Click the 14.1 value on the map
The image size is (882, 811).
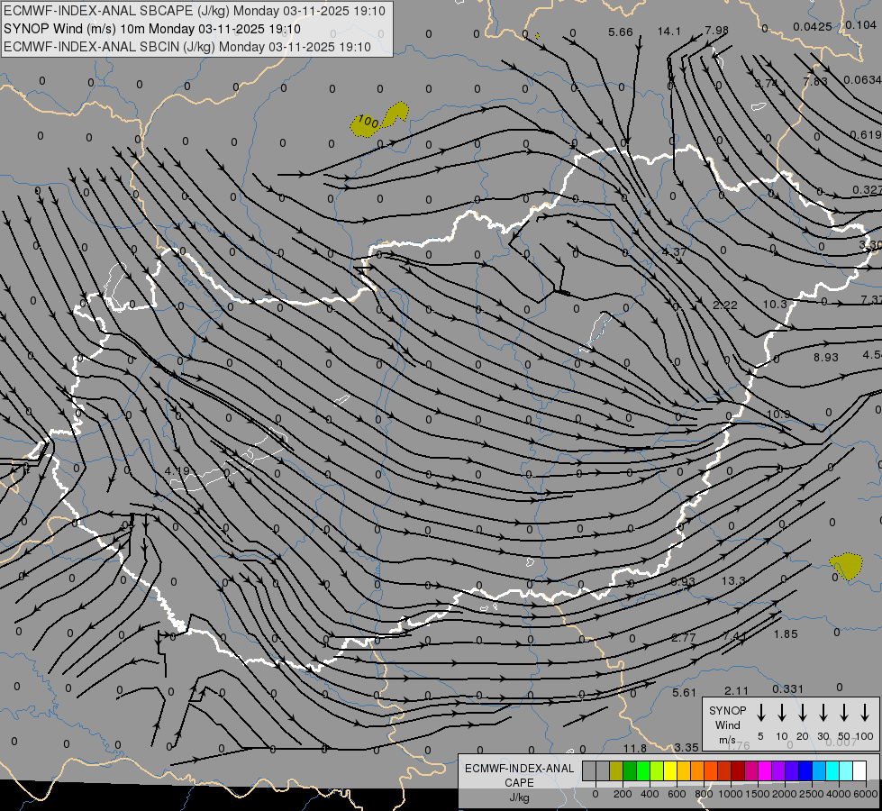coord(668,32)
